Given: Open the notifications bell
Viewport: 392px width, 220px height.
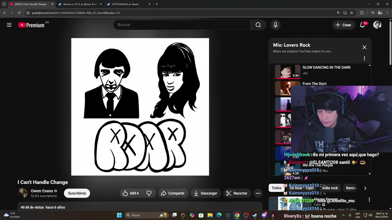Looking at the screenshot, I should (362, 25).
